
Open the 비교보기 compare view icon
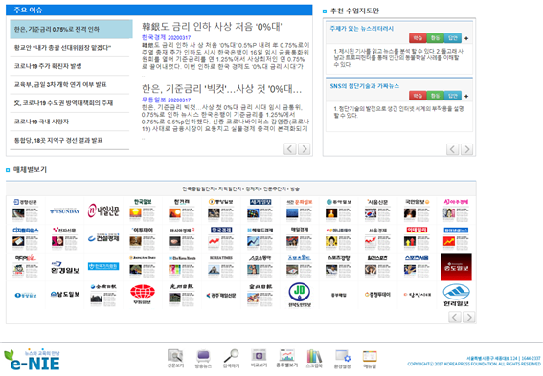[x=259, y=358]
